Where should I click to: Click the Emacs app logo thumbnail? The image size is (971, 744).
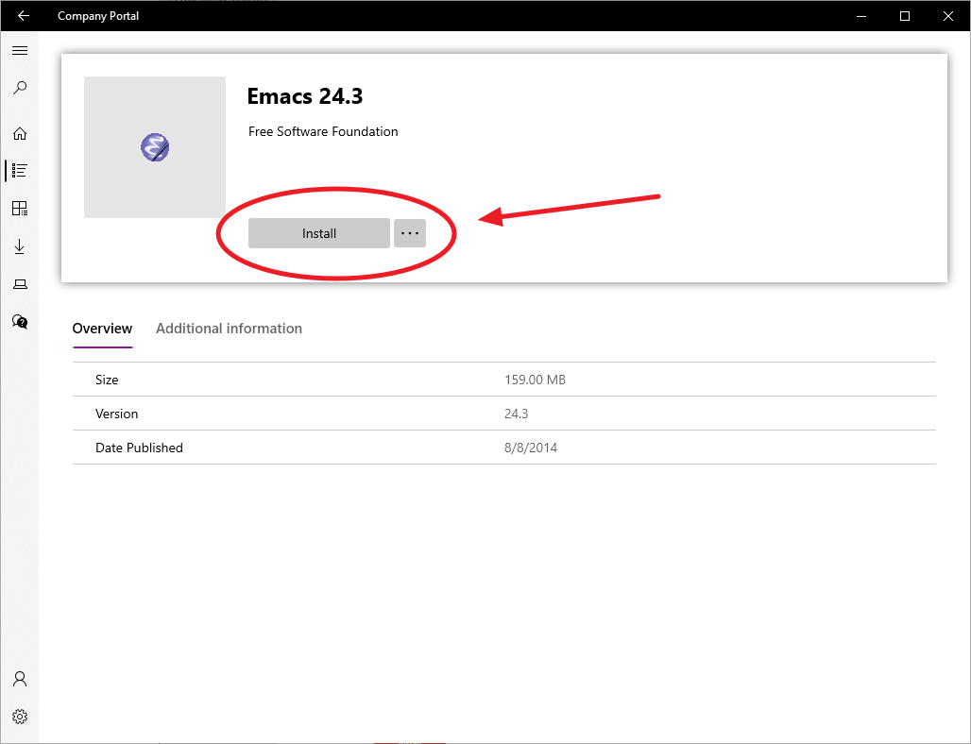coord(155,147)
